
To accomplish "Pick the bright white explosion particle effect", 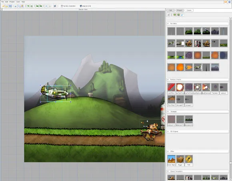I will pyautogui.click(x=180, y=89).
